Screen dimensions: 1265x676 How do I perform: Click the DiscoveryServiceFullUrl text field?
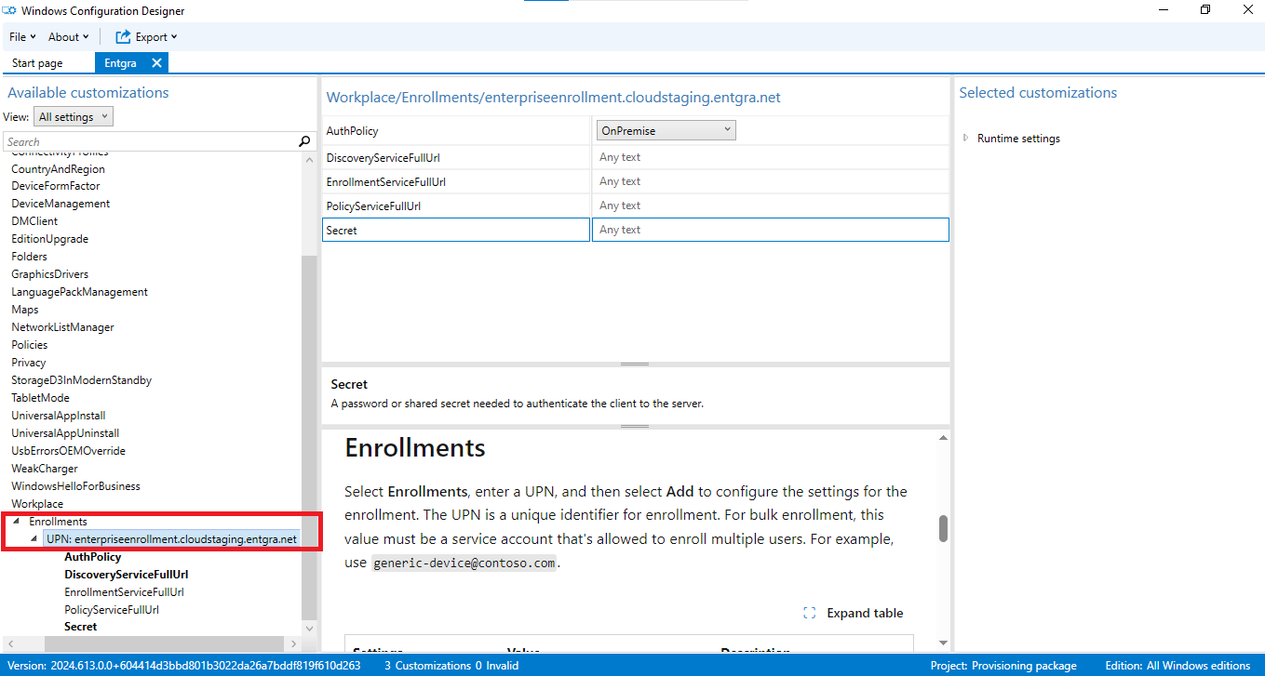[771, 157]
